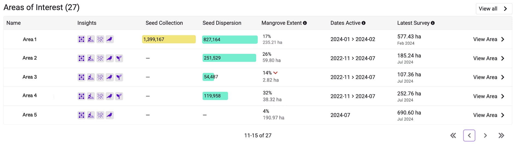Click the digging worker icon for Area 2
The width and height of the screenshot is (515, 148).
pyautogui.click(x=91, y=58)
